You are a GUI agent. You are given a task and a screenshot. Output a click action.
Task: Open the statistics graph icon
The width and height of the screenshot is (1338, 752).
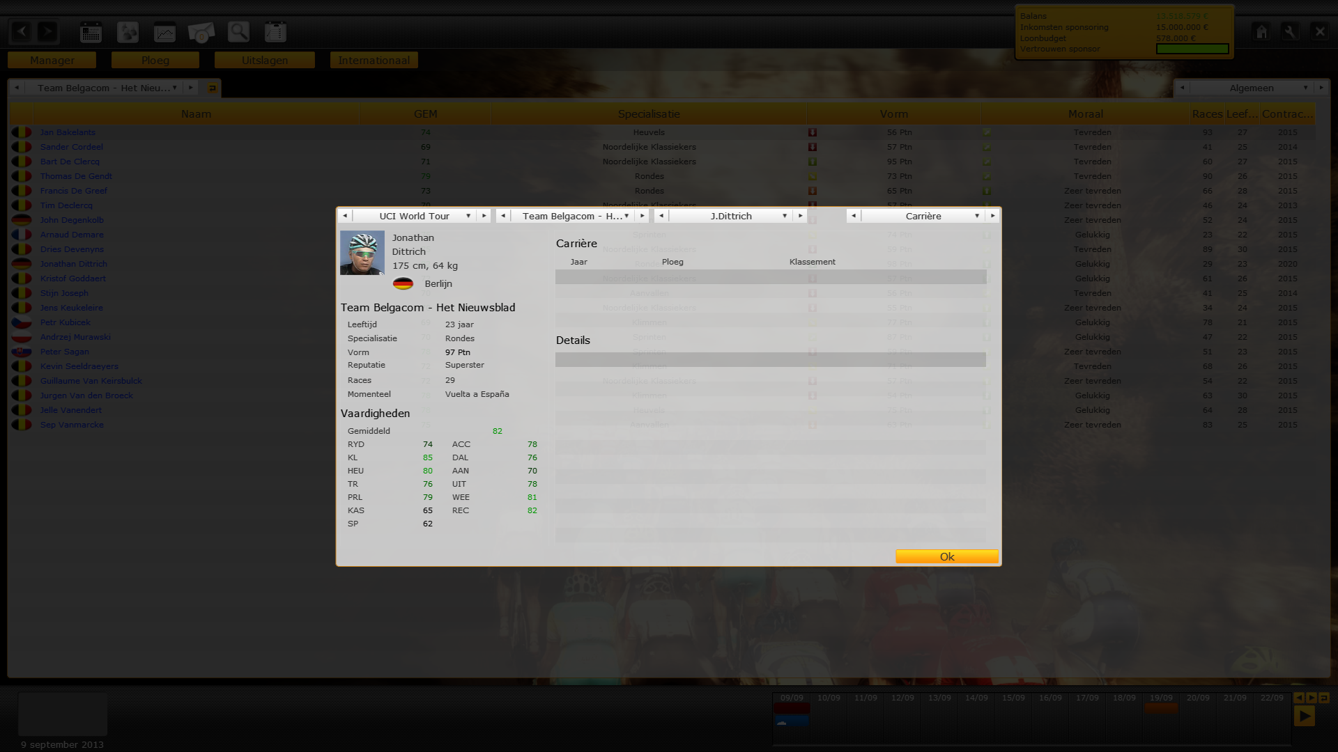point(164,32)
